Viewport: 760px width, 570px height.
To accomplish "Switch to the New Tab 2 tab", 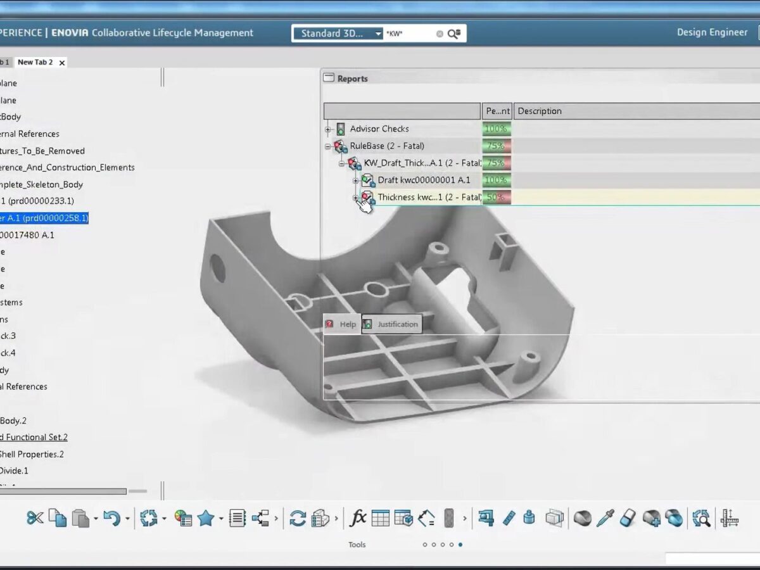I will click(35, 62).
